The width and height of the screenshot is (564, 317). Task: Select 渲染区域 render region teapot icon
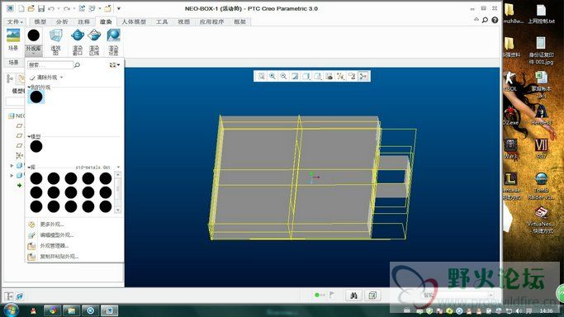coord(94,42)
